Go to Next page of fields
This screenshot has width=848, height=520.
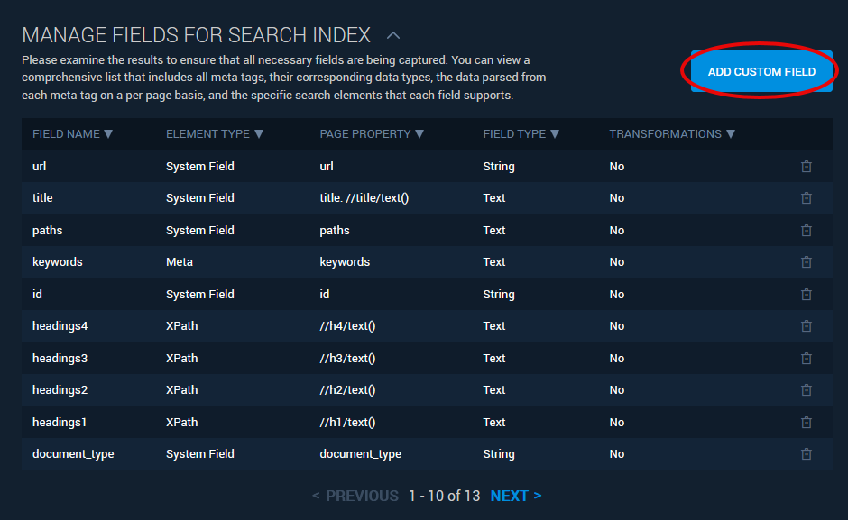point(515,496)
